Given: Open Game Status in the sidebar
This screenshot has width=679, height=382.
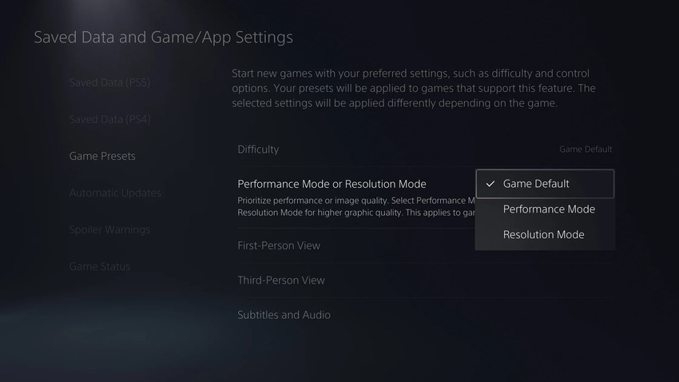Looking at the screenshot, I should click(100, 266).
